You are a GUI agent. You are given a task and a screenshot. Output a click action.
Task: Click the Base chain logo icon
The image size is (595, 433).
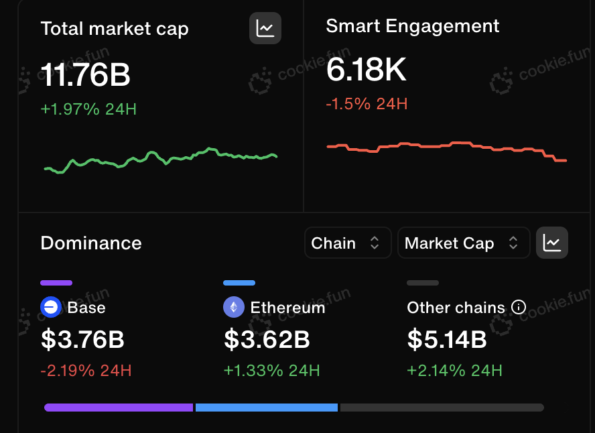pyautogui.click(x=51, y=307)
